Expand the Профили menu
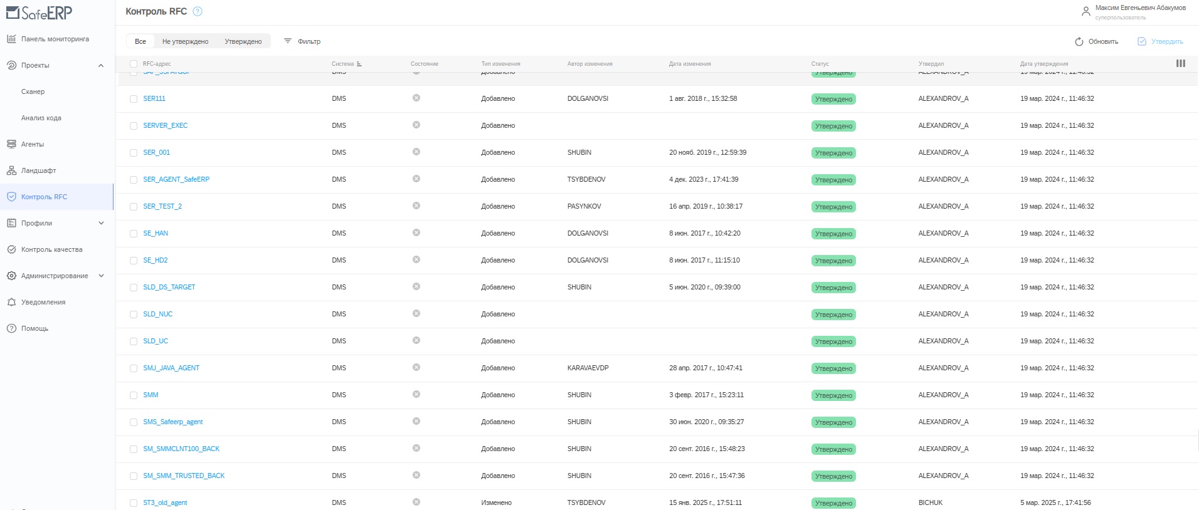The height and width of the screenshot is (510, 1199). tap(101, 223)
